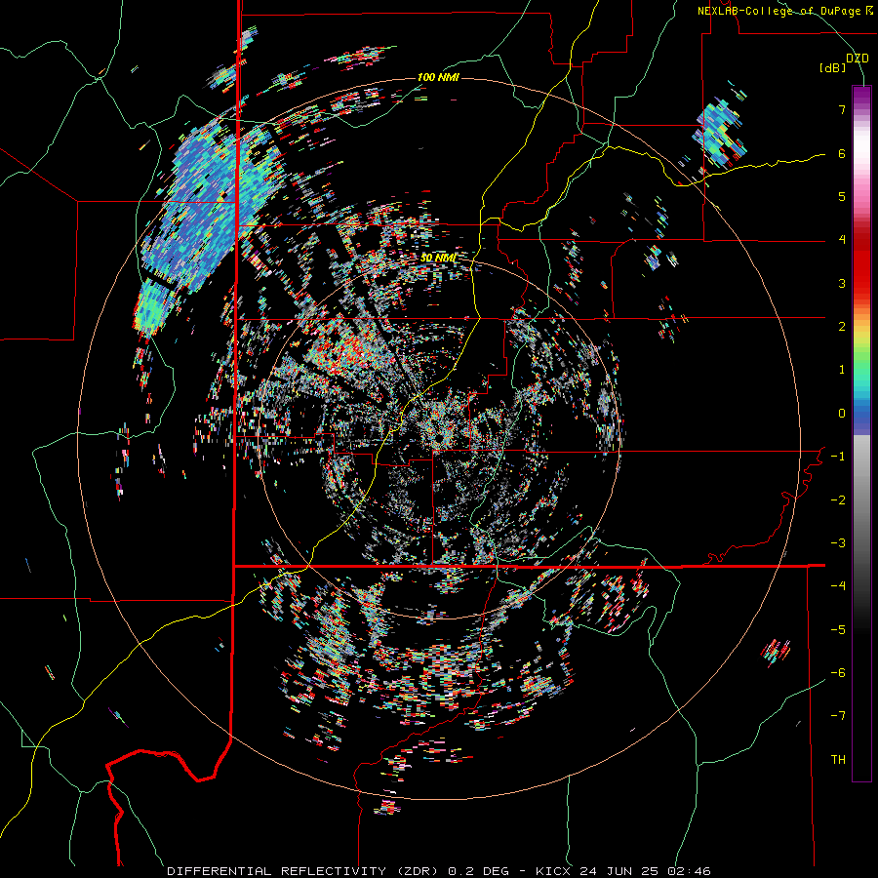Click the 5 value on the color scale
878x878 pixels.
(x=842, y=196)
